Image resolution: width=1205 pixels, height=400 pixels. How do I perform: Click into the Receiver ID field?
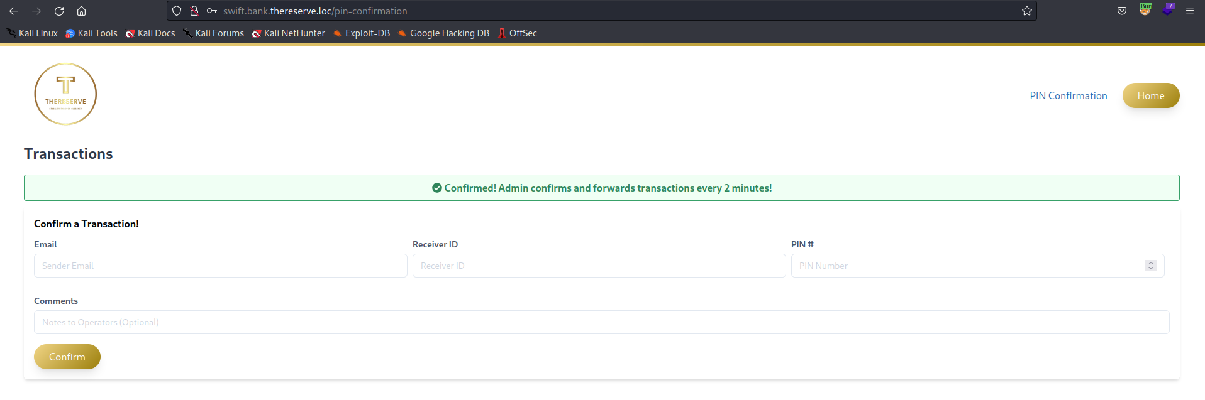(x=599, y=266)
